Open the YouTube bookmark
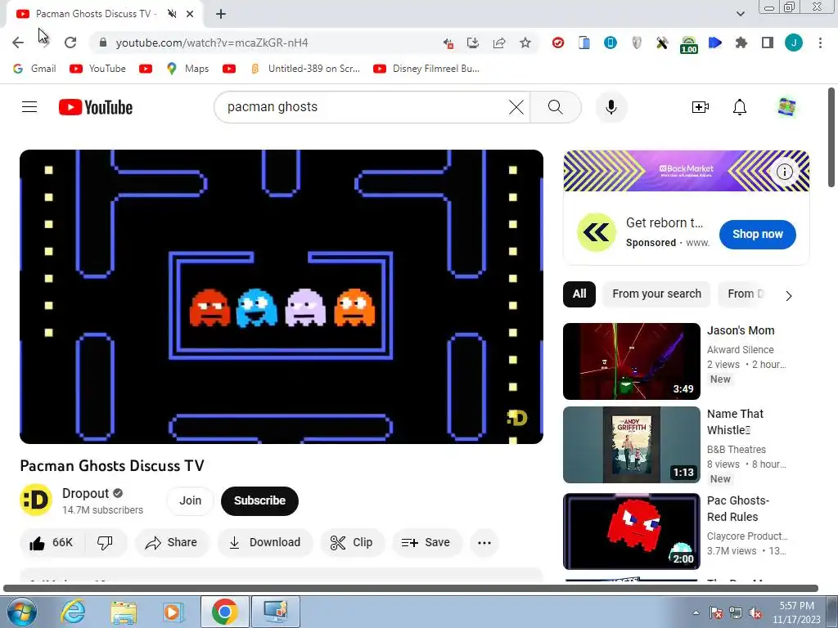 [x=98, y=69]
